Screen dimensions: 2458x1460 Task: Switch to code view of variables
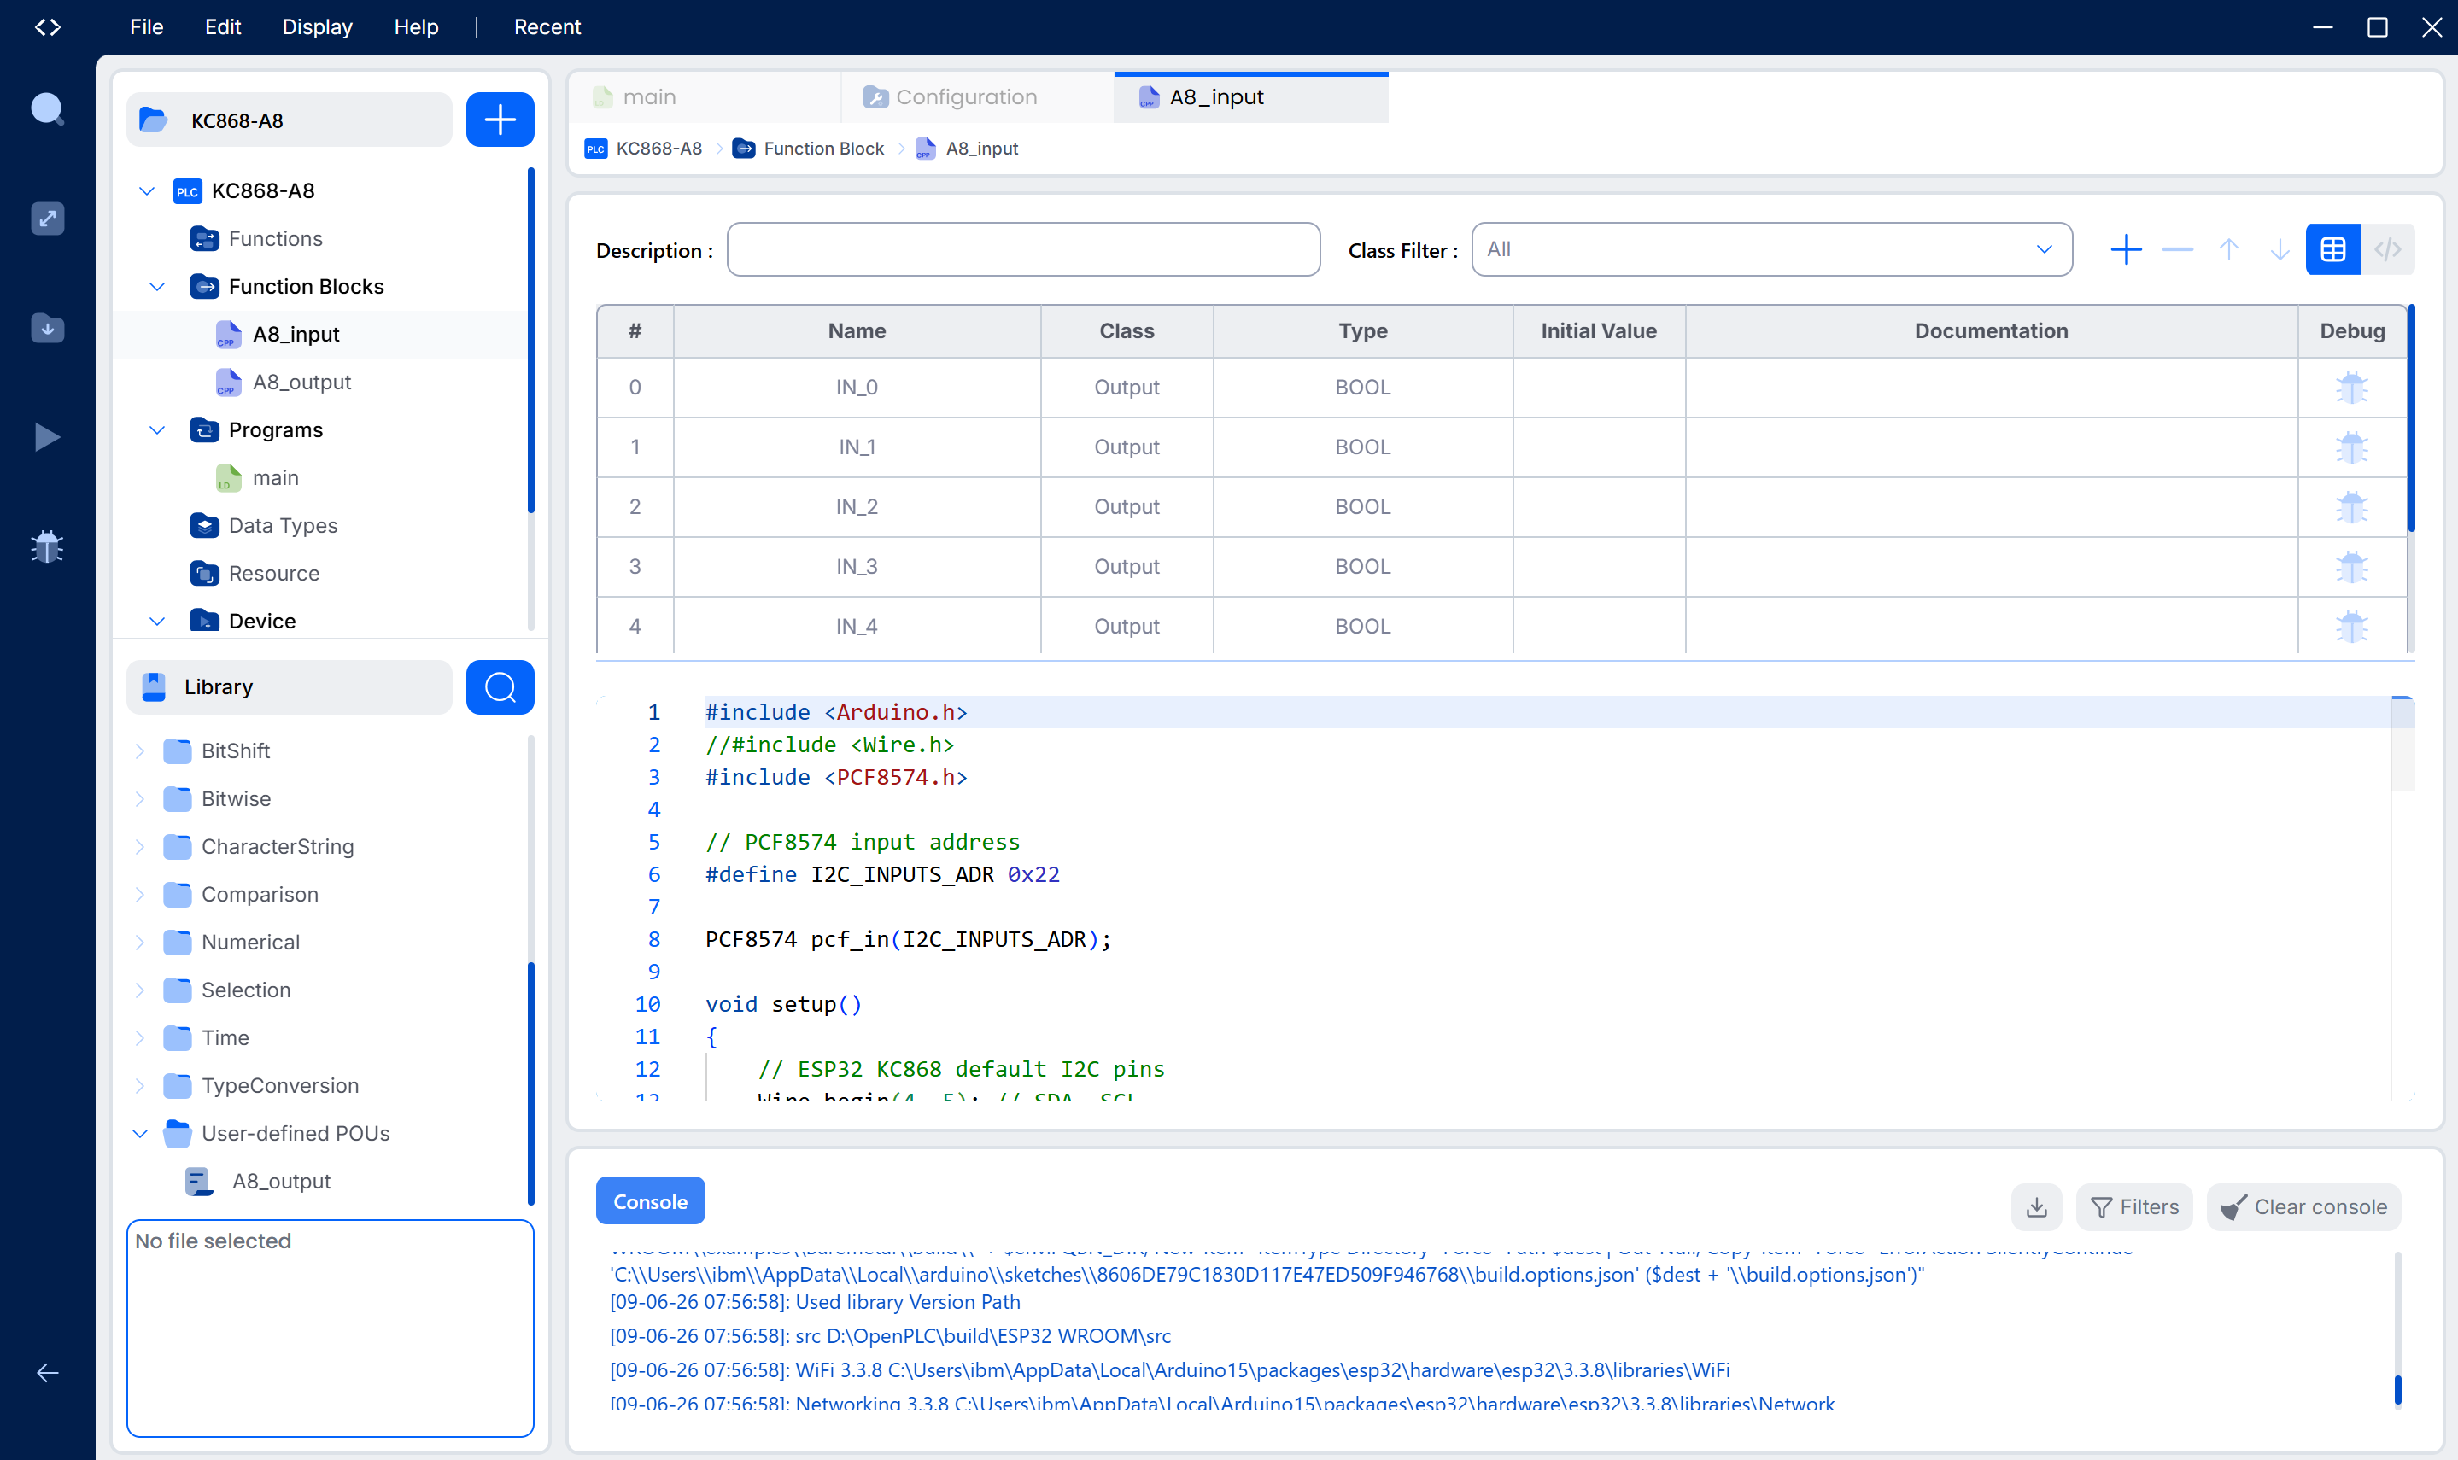2387,250
